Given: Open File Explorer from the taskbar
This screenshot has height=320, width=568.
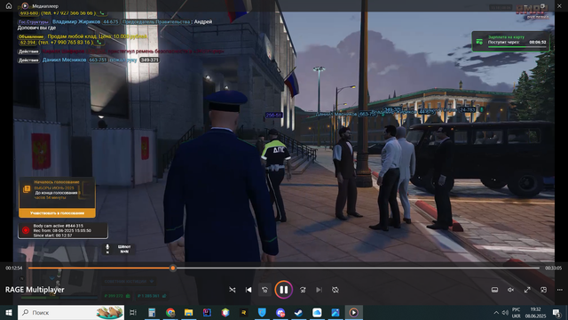Looking at the screenshot, I should pyautogui.click(x=189, y=312).
